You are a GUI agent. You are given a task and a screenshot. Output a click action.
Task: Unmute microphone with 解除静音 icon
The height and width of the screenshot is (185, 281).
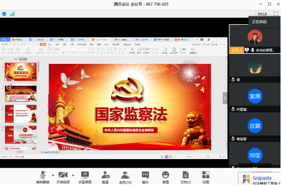pos(43,177)
